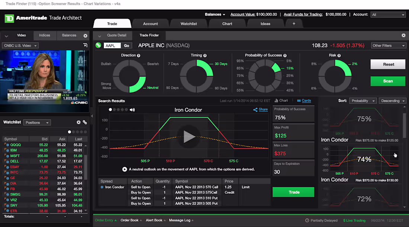This screenshot has height=227, width=409.
Task: Collapse the Video panel chevron
Action: [6, 35]
